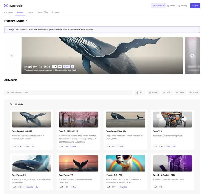Click the Qwen3-235B-A22B title
Image resolution: width=204 pixels, height=194 pixels.
coord(68,131)
